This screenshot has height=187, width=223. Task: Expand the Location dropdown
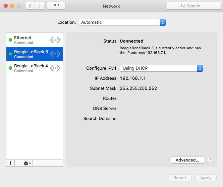(x=122, y=22)
